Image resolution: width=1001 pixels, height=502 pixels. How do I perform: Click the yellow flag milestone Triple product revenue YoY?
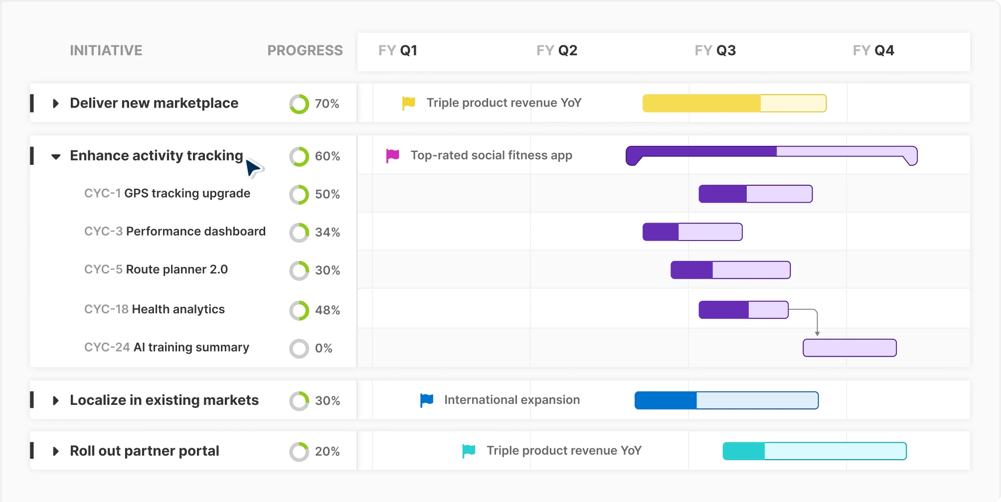tap(408, 103)
